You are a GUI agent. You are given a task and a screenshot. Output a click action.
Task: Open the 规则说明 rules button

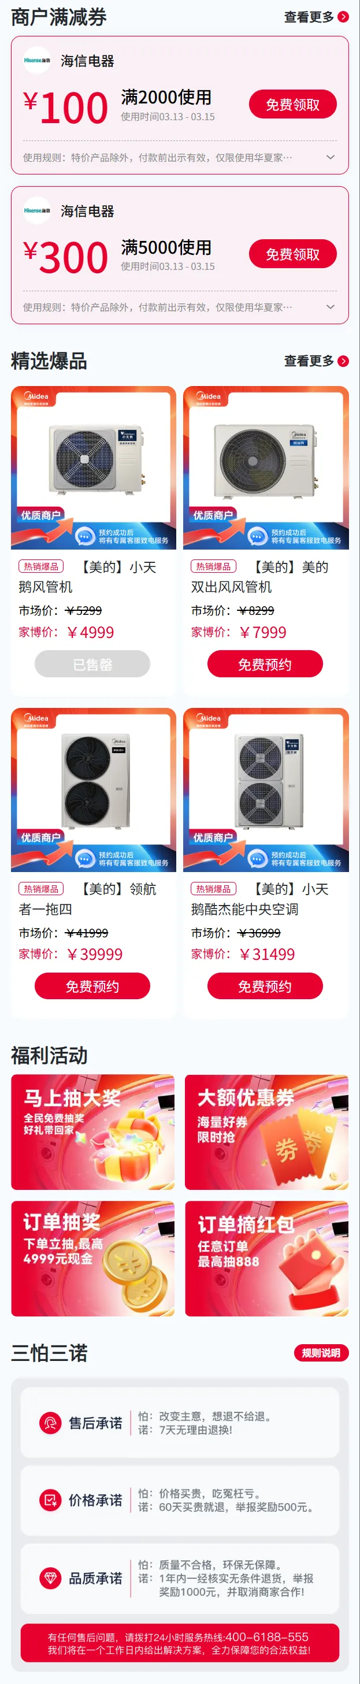click(x=321, y=1352)
